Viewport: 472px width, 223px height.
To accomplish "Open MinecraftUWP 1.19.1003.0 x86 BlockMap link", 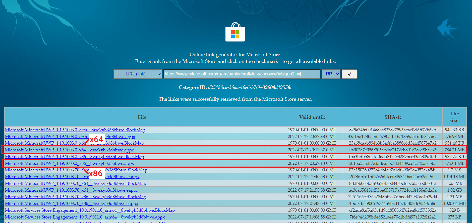I will pos(74,157).
